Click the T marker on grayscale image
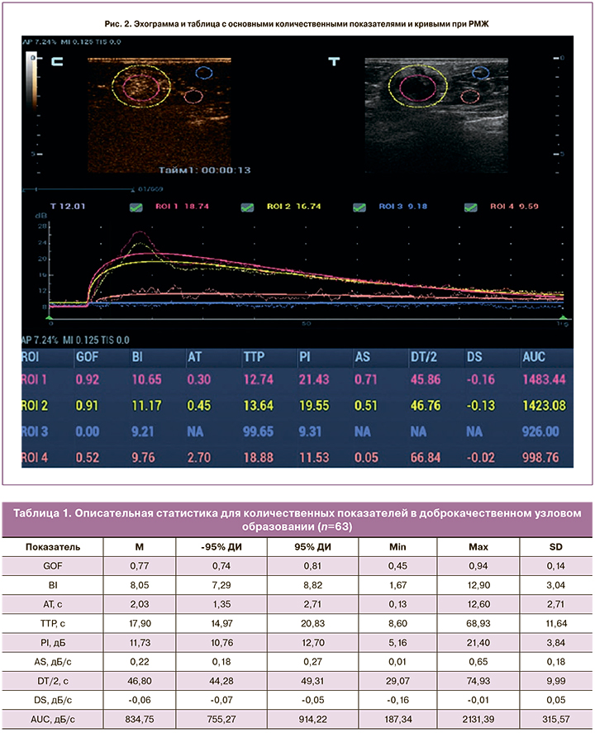595x733 pixels. [x=333, y=62]
